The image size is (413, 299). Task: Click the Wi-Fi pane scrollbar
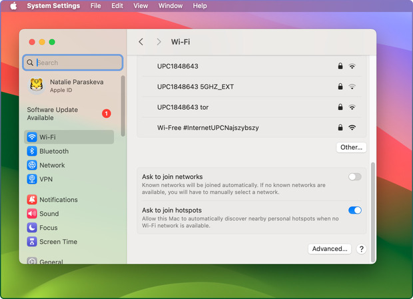click(373, 212)
